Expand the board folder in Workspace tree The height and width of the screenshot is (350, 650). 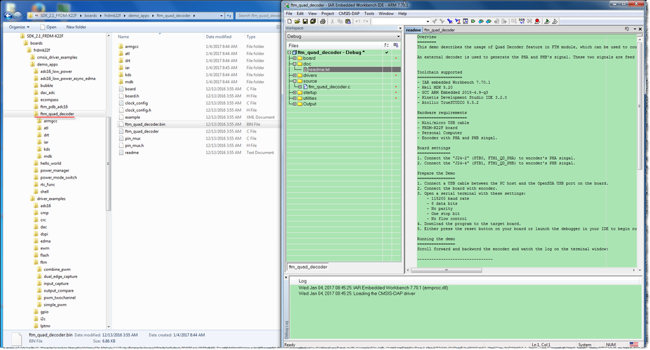click(295, 58)
